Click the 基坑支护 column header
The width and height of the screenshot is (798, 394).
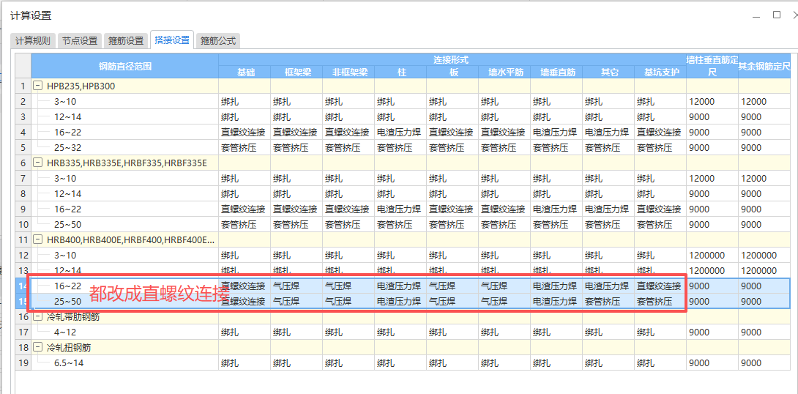660,73
